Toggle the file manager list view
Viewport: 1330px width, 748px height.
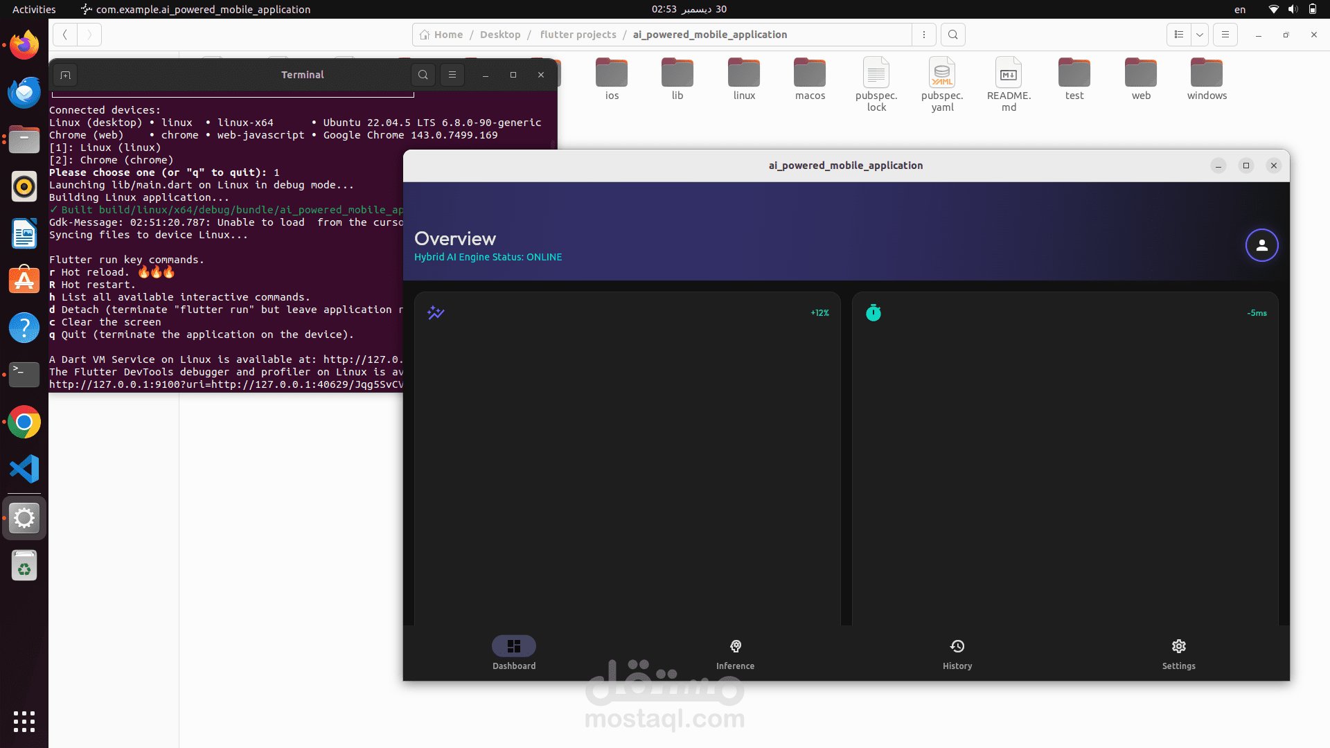click(x=1179, y=35)
